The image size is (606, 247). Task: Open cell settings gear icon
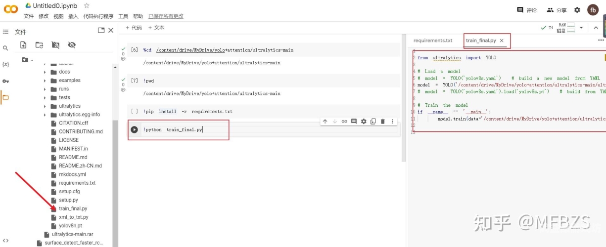pyautogui.click(x=364, y=121)
